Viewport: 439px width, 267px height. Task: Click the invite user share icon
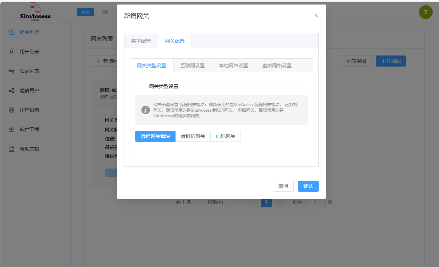pos(11,91)
